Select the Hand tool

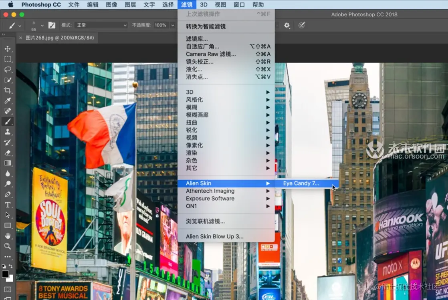coord(8,236)
